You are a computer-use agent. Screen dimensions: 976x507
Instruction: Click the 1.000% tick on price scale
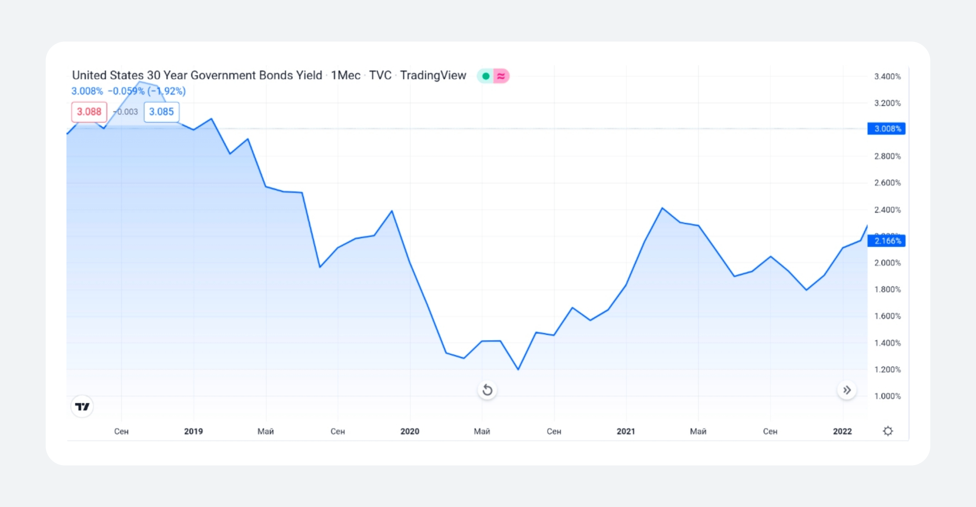pyautogui.click(x=887, y=396)
